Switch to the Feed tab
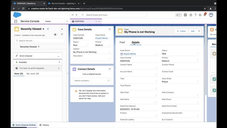Viewport: 227px width, 128px height. point(122,42)
